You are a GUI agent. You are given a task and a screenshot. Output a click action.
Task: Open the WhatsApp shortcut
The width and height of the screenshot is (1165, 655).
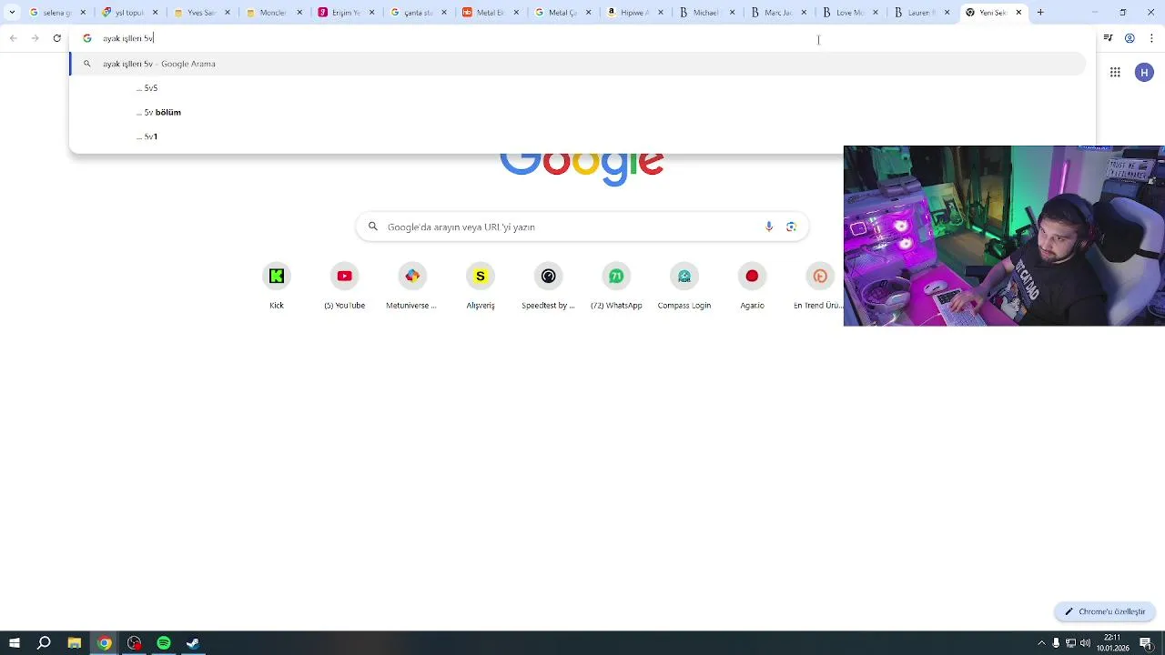616,286
